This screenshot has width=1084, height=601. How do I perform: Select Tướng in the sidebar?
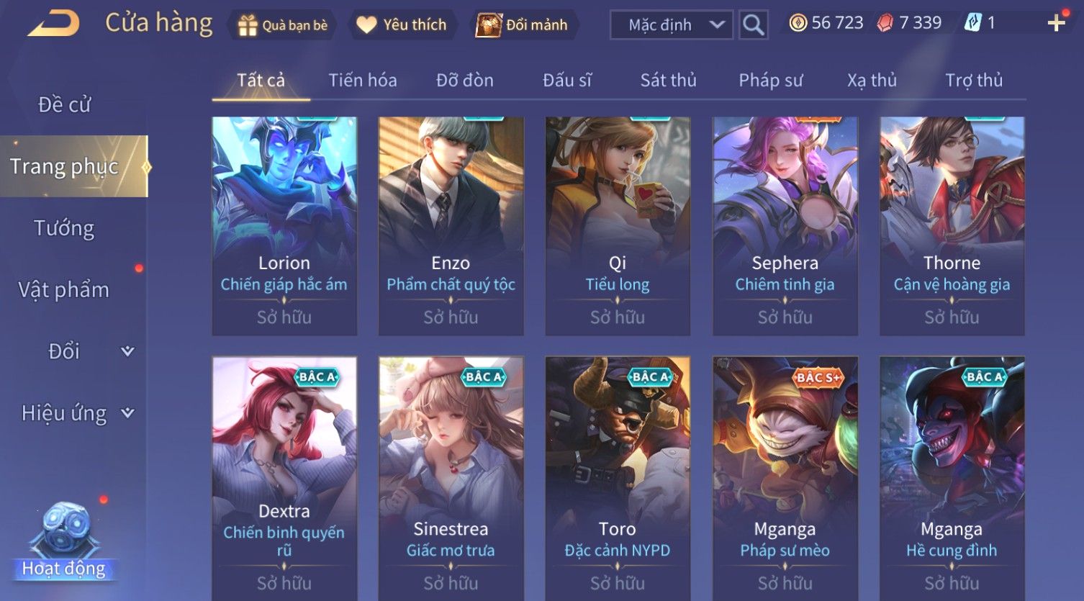point(64,228)
